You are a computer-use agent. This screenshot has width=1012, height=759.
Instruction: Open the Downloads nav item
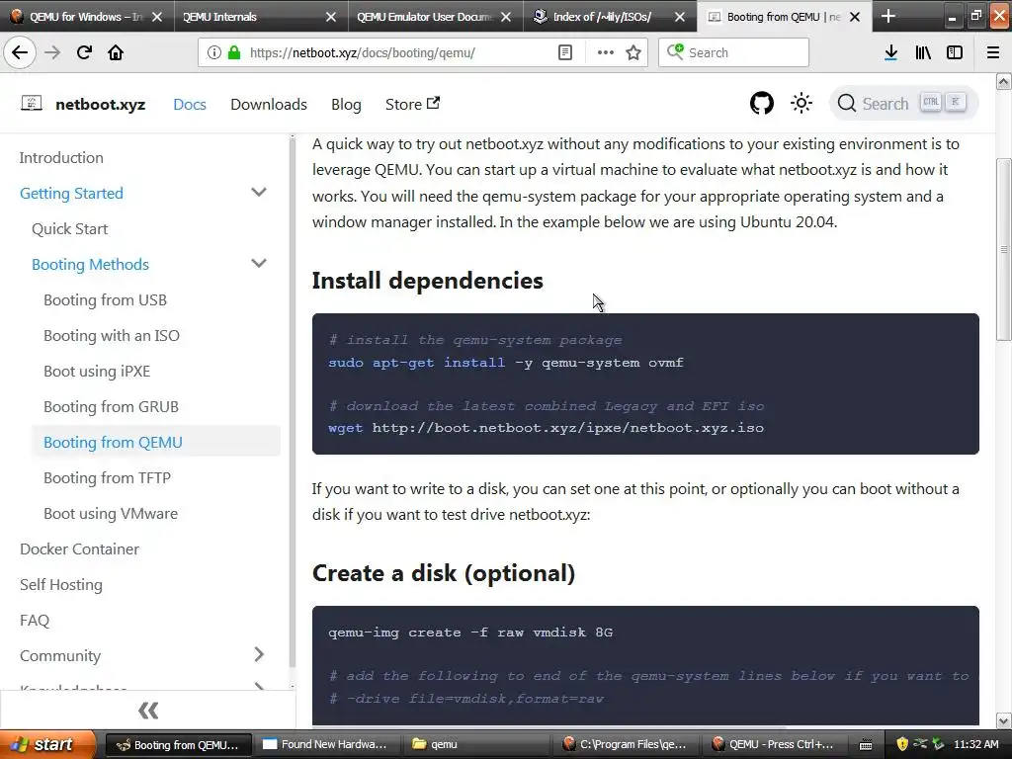click(269, 104)
